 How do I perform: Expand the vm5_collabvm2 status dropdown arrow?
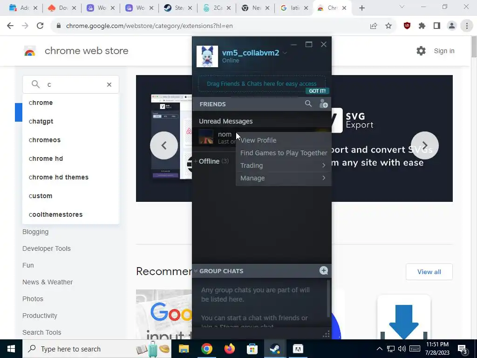tap(285, 53)
